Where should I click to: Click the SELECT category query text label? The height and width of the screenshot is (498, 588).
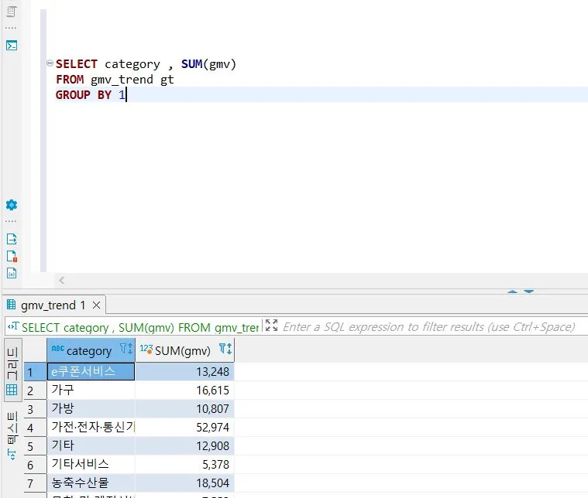(140, 328)
